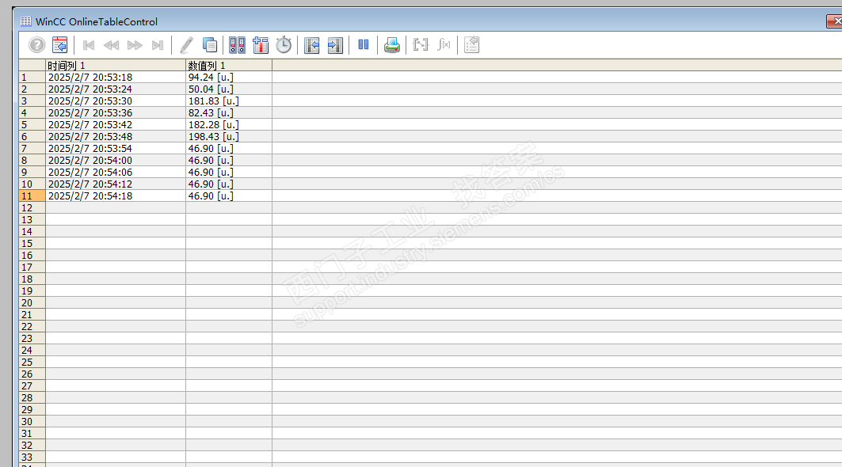Open the configuration dialog icon

tap(59, 45)
